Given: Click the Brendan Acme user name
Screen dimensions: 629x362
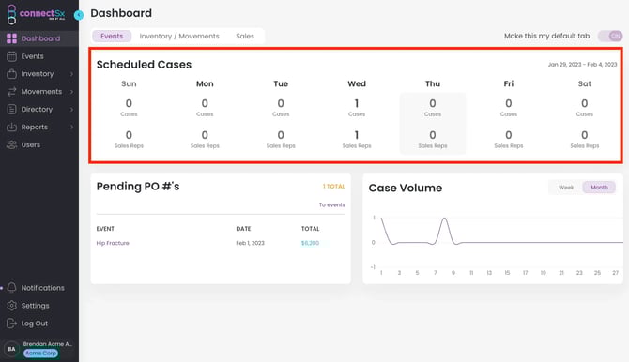Looking at the screenshot, I should (x=47, y=344).
